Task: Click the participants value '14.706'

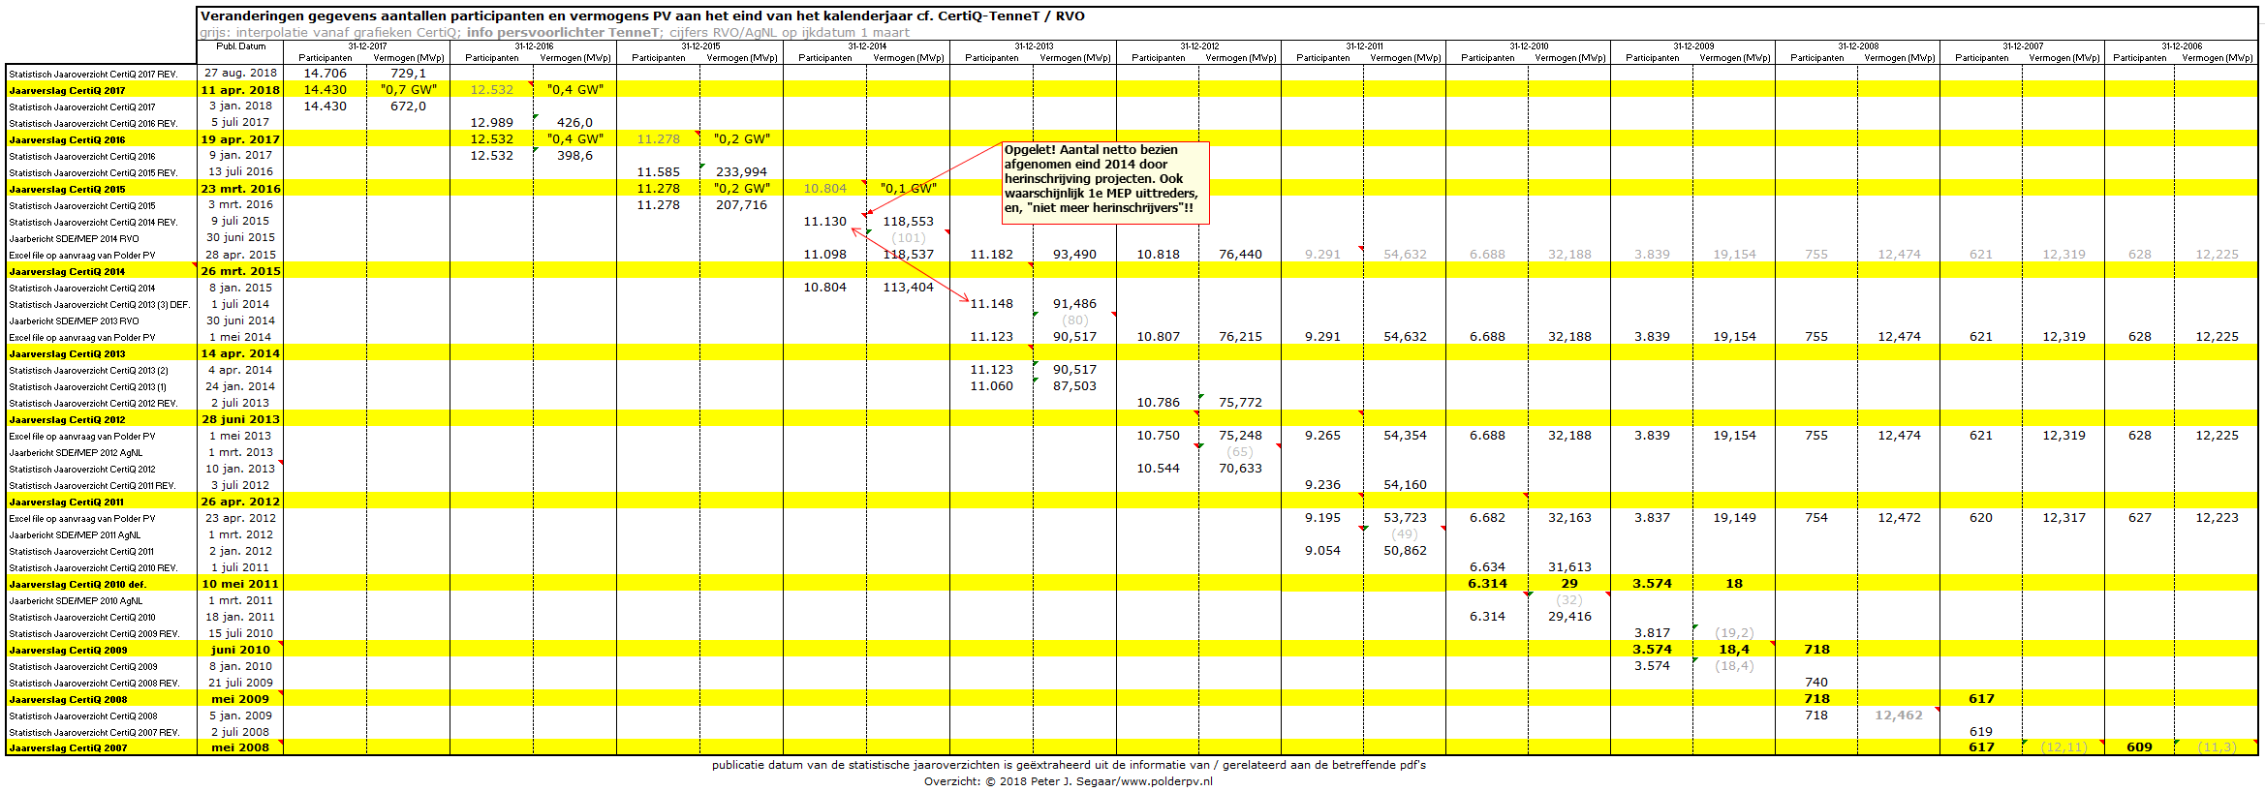Action: 326,74
